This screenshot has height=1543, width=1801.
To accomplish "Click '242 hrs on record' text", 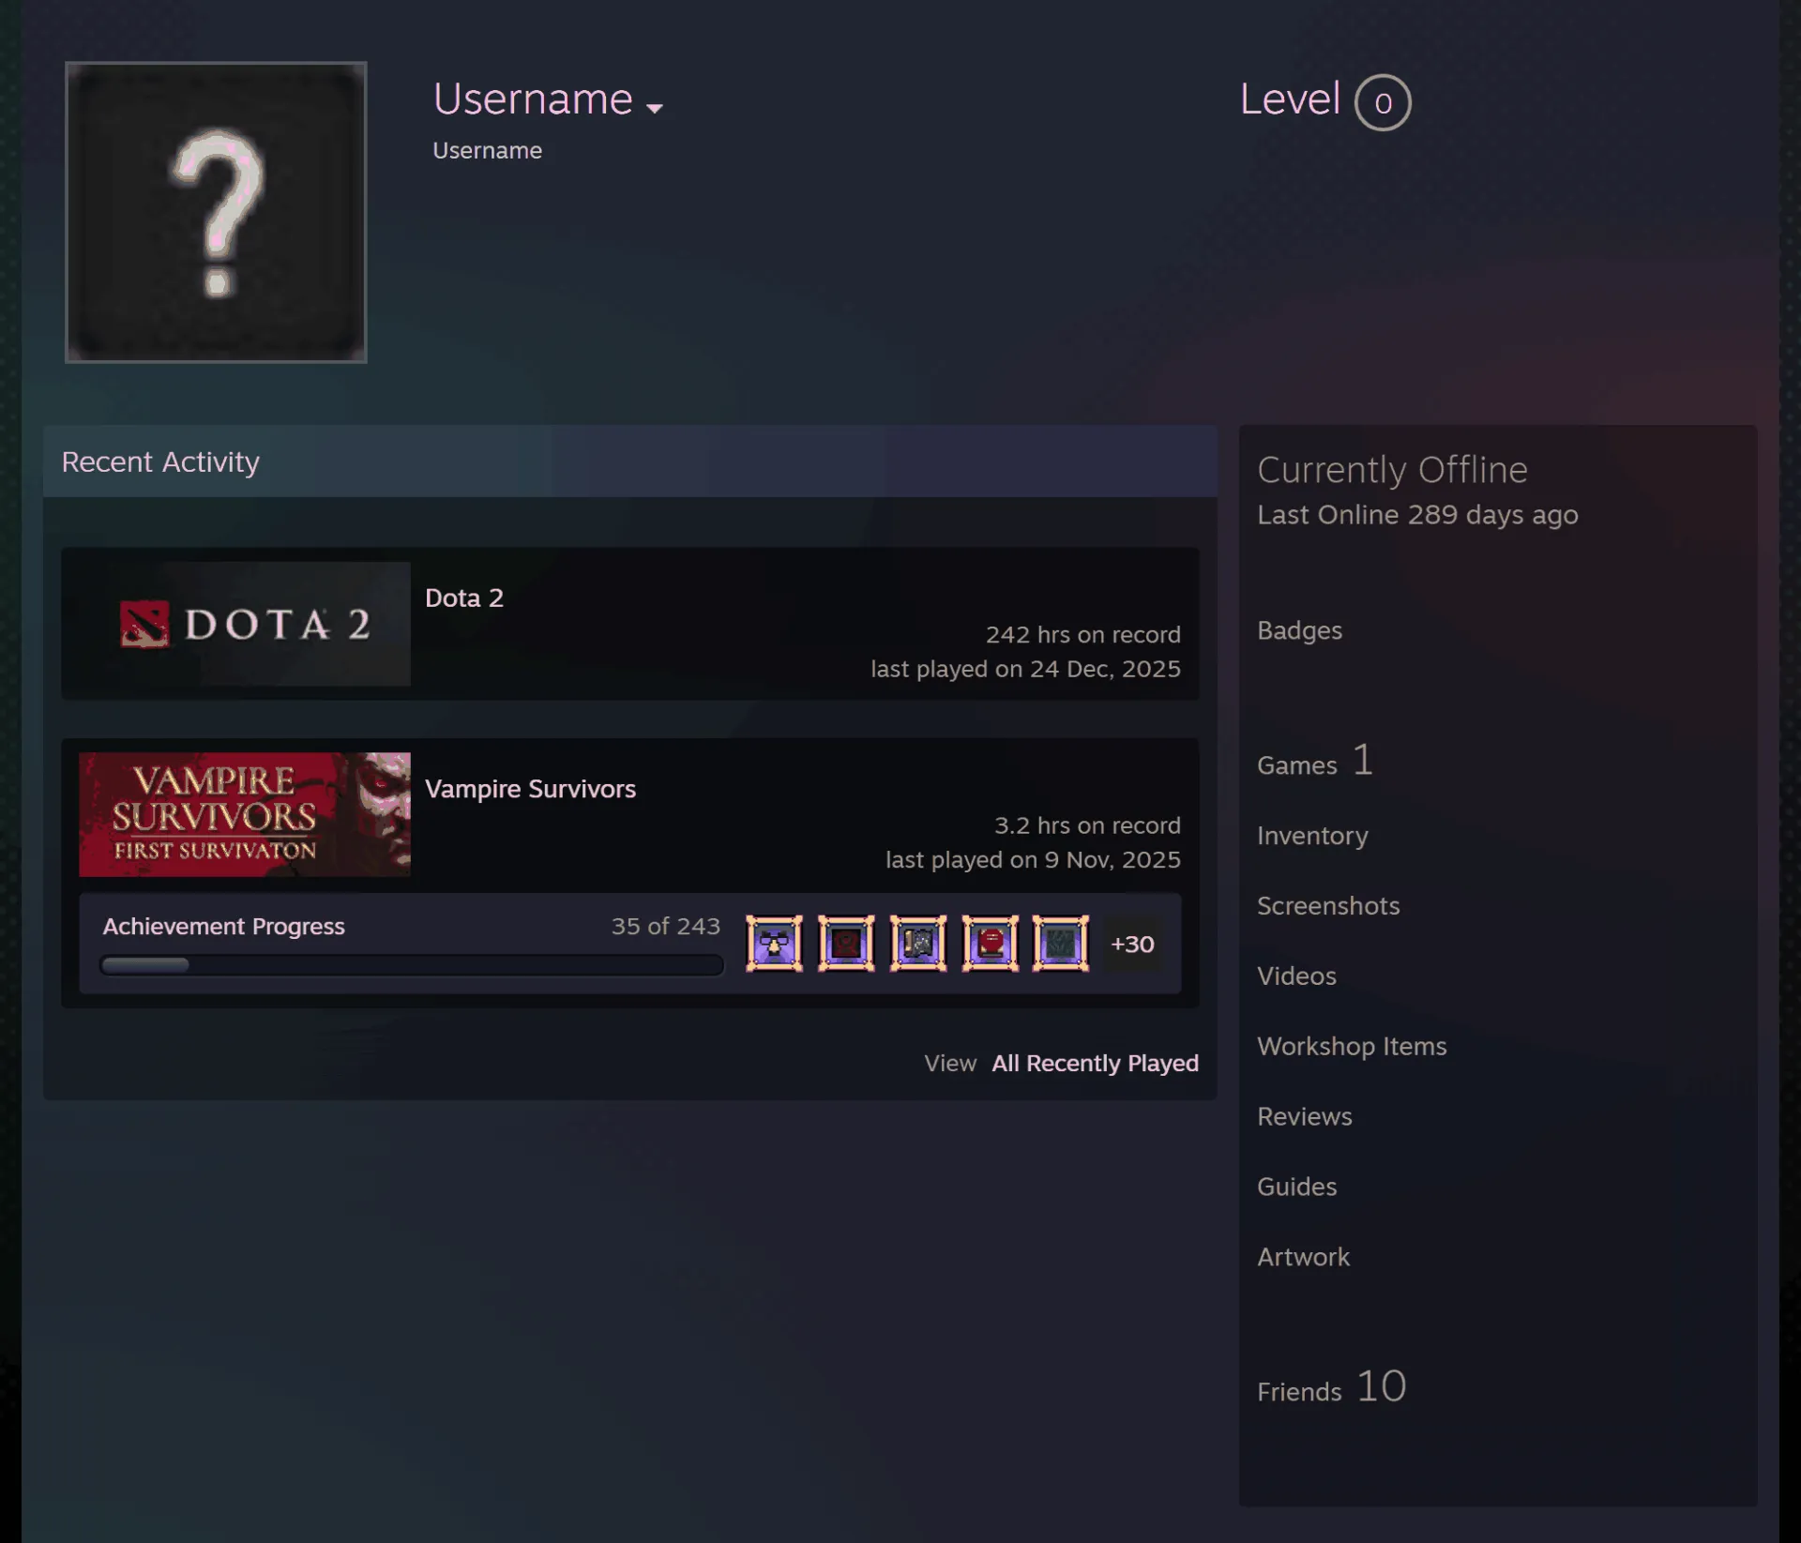I will click(x=1082, y=635).
